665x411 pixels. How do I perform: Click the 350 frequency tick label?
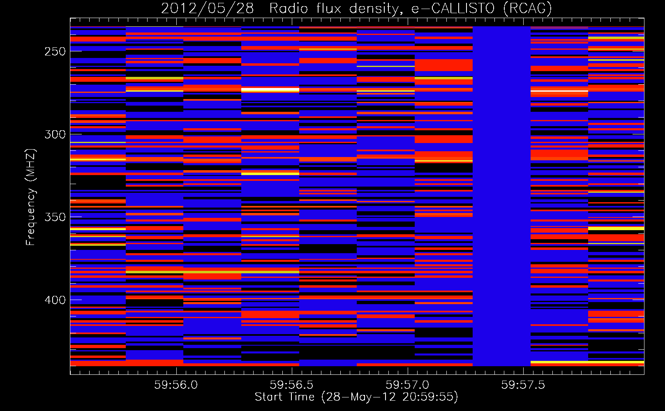pos(55,217)
